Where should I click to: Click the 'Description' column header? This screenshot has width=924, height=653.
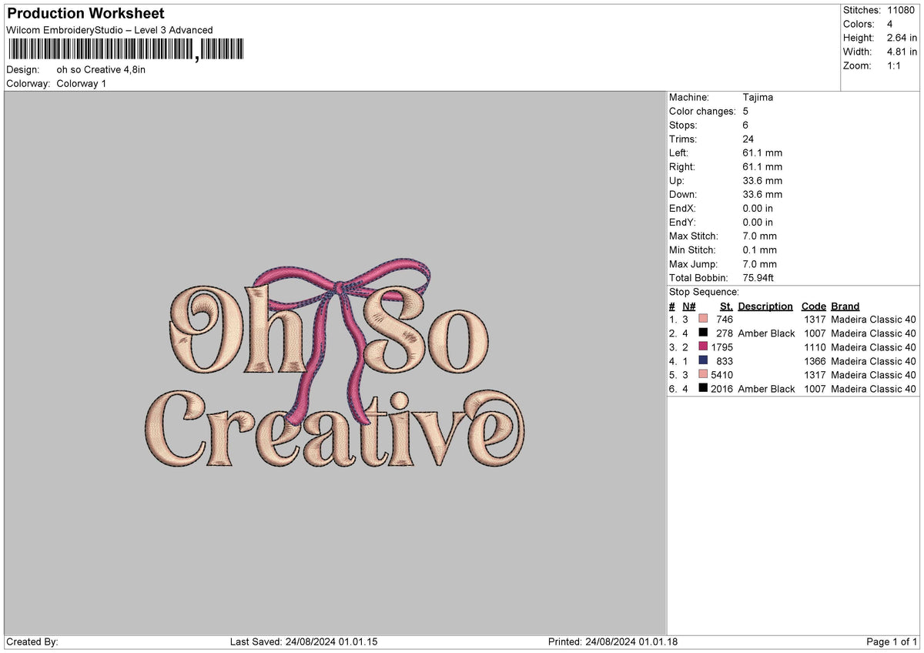click(x=765, y=306)
